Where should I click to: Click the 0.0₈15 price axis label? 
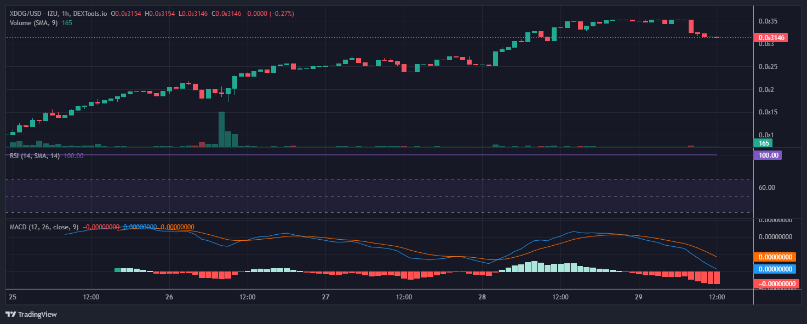[768, 112]
